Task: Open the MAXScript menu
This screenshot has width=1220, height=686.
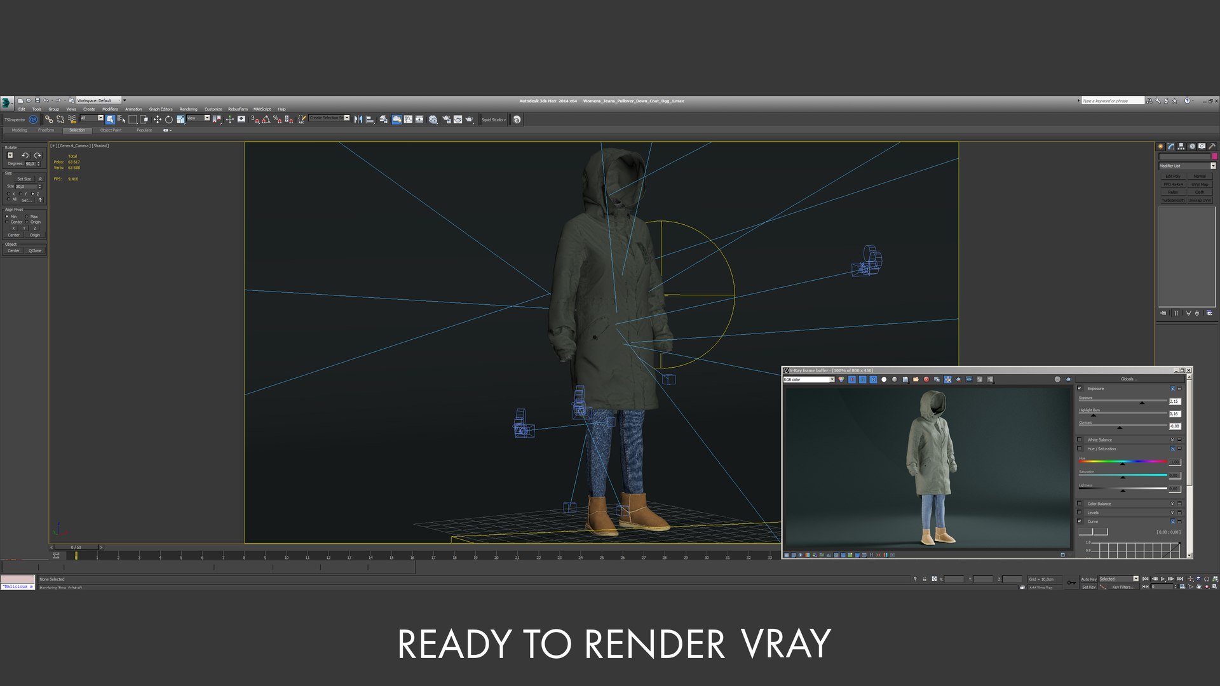Action: [262, 109]
